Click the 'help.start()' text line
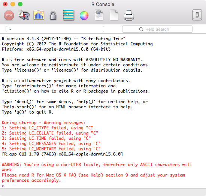 tap(67, 107)
